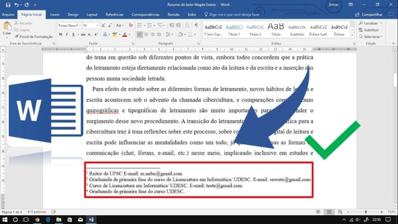Increase paragraph indent
Image resolution: width=398 pixels, height=224 pixels.
click(x=178, y=25)
